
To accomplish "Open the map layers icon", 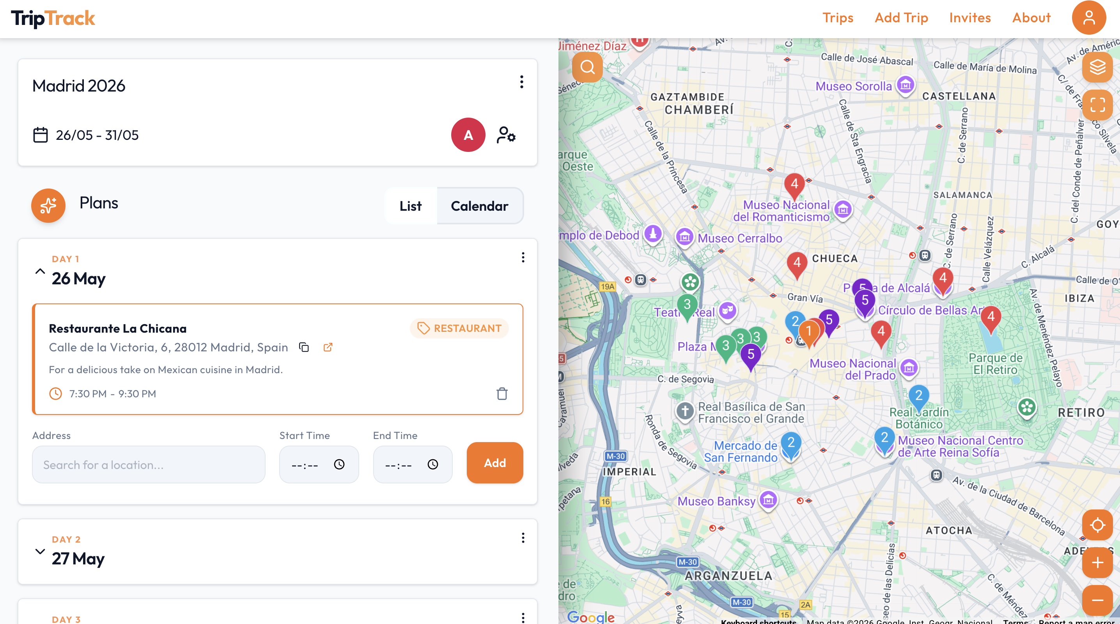I will (x=1097, y=67).
